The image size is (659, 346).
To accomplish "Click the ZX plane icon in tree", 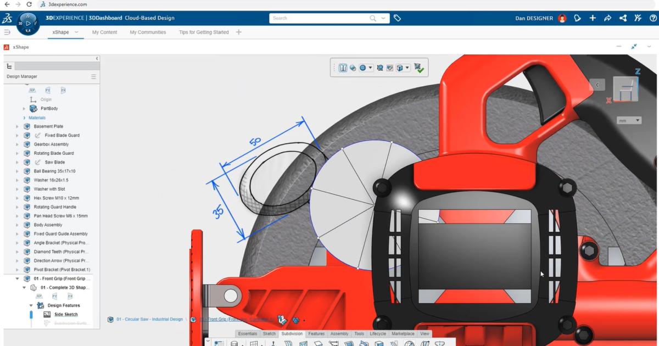I will pyautogui.click(x=63, y=90).
